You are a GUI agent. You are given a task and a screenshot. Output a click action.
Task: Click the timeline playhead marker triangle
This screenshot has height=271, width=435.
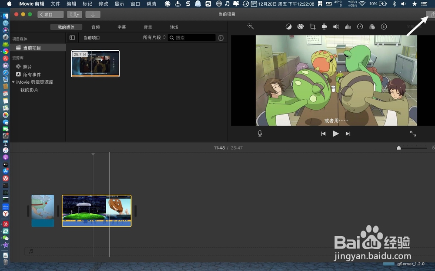pyautogui.click(x=93, y=154)
